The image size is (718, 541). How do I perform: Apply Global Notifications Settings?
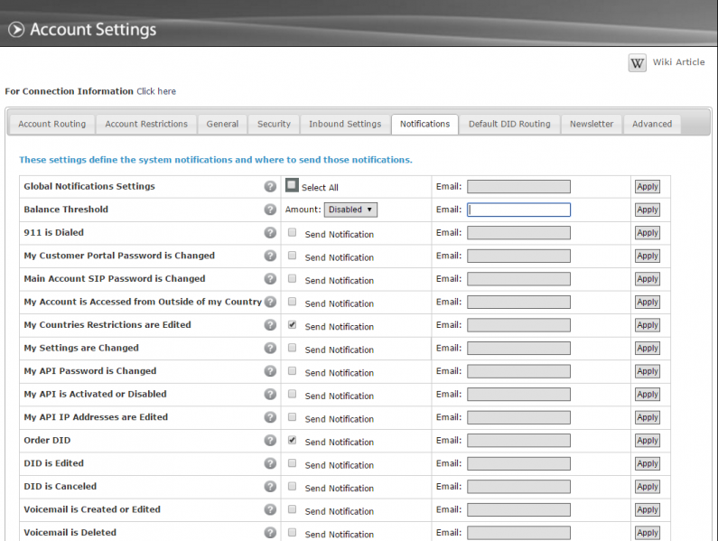pos(648,186)
